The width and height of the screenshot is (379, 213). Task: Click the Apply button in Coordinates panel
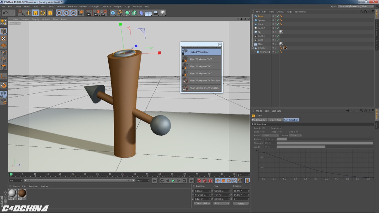tap(241, 203)
